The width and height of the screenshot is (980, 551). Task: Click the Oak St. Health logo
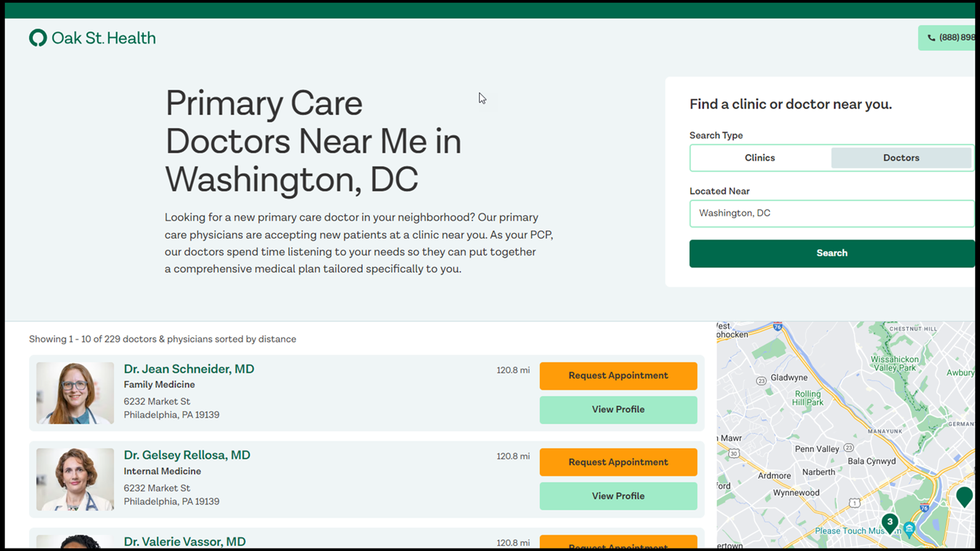pyautogui.click(x=92, y=38)
